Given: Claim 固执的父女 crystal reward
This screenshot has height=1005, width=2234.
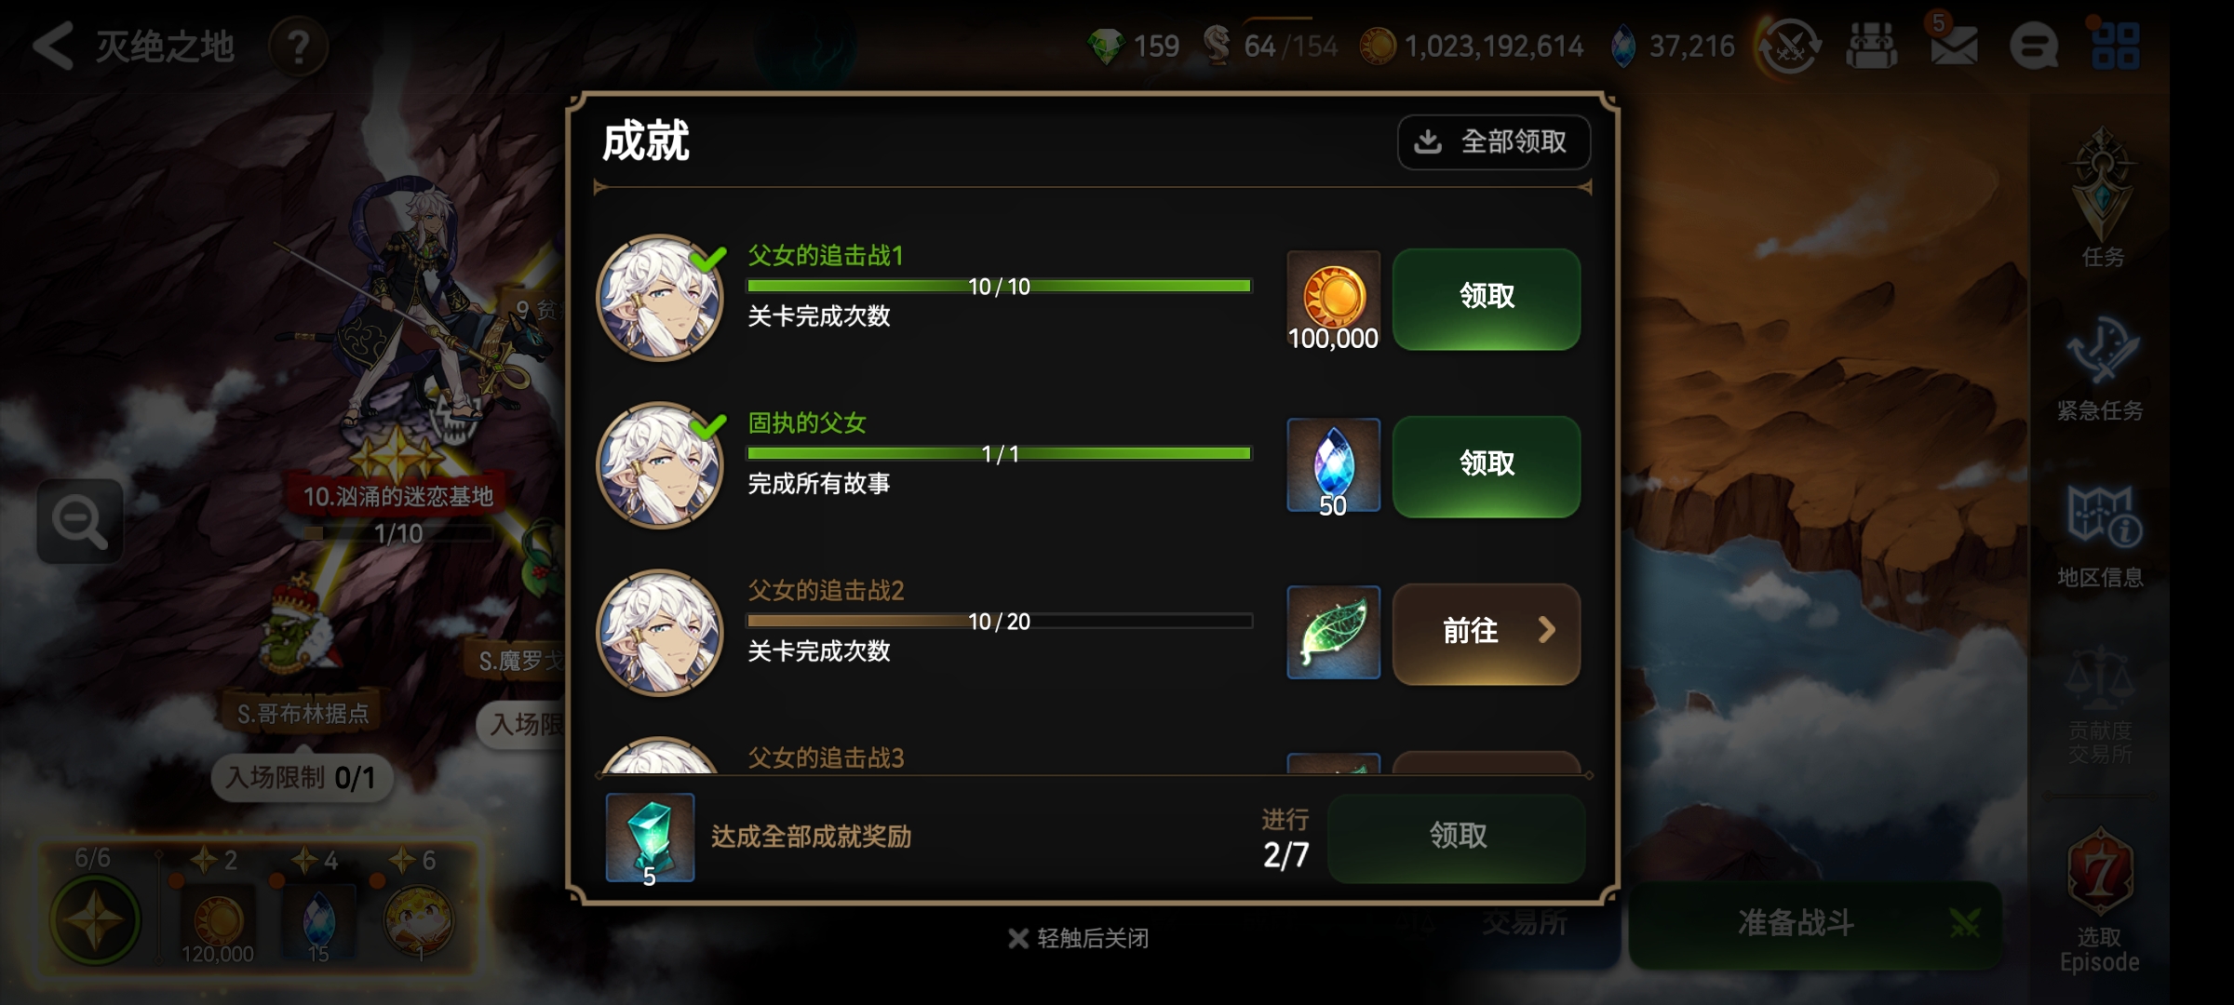Looking at the screenshot, I should (x=1487, y=466).
